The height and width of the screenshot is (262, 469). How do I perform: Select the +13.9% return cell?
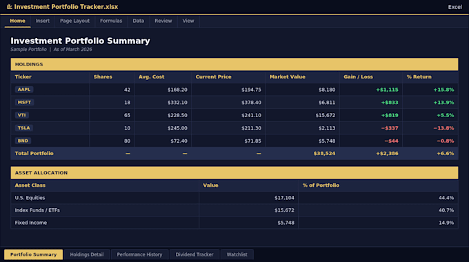[x=430, y=103]
